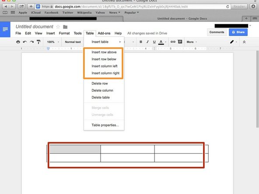Add bookmark with plus button
The image size is (259, 194).
pos(31,7)
